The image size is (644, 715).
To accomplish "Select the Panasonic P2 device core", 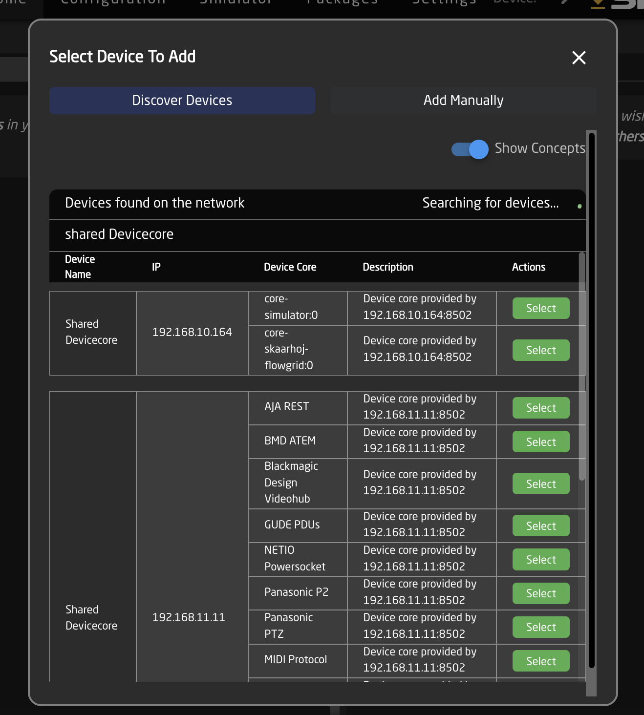I will [540, 593].
